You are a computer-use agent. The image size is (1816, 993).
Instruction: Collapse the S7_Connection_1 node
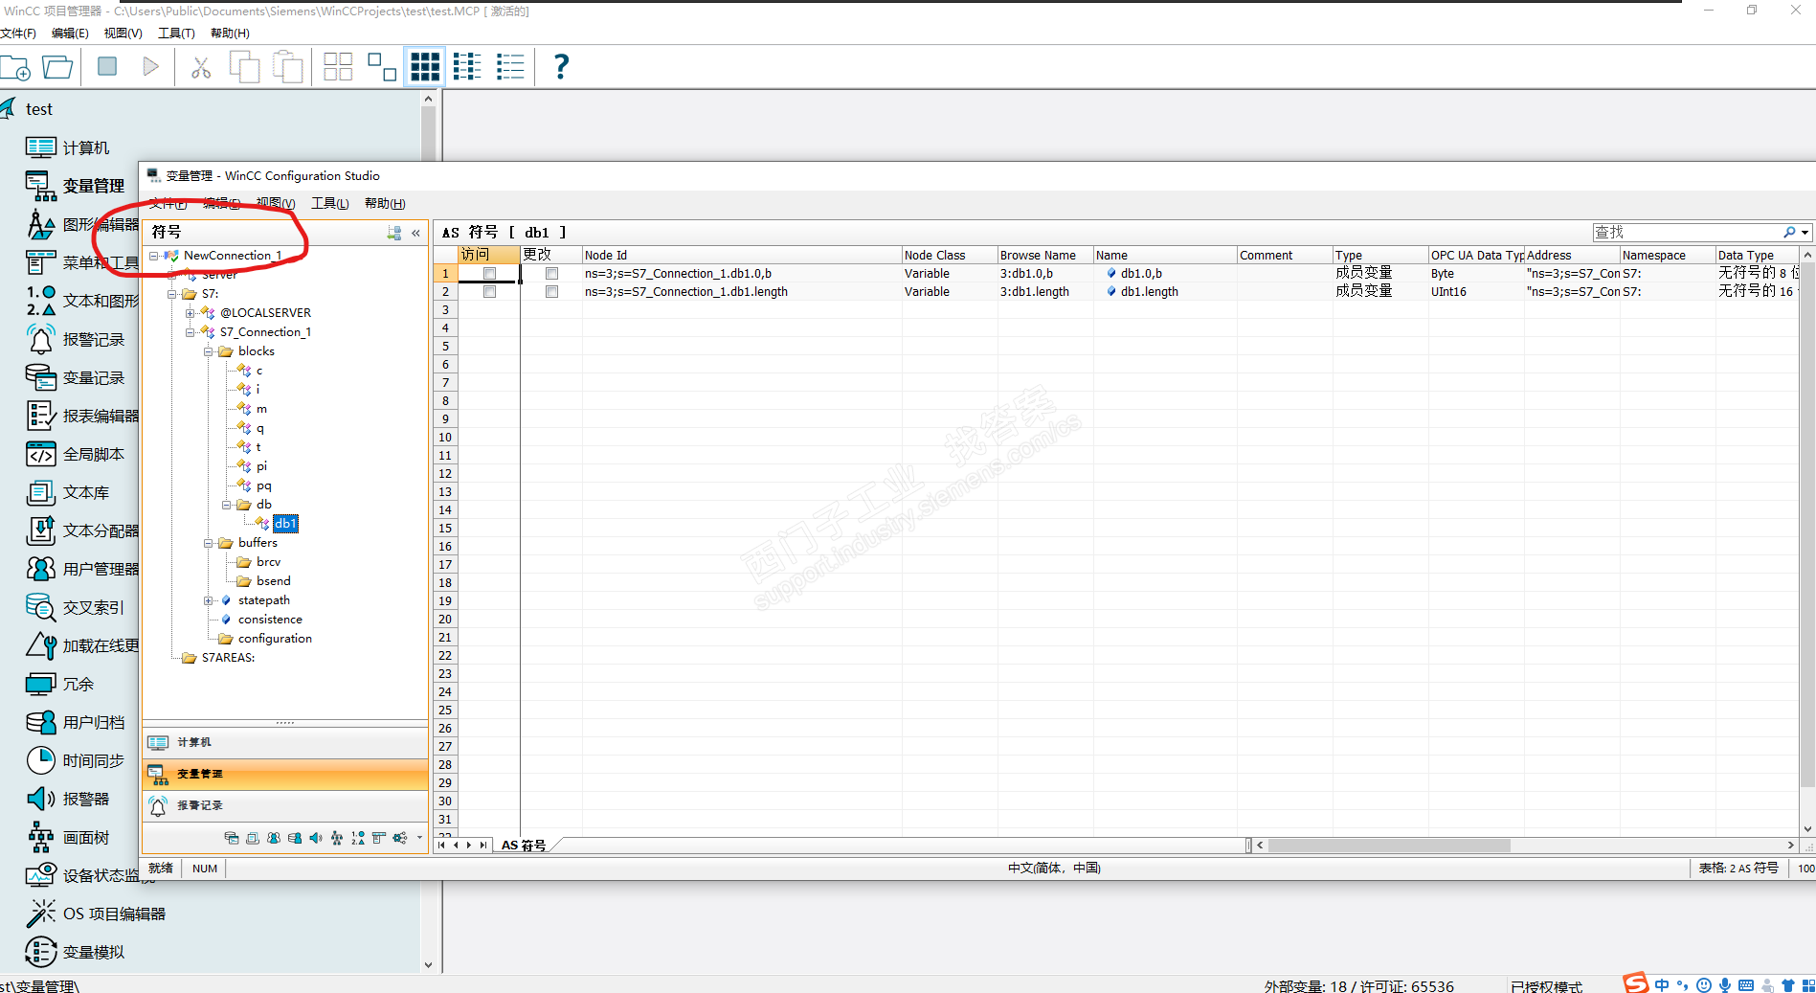191,332
